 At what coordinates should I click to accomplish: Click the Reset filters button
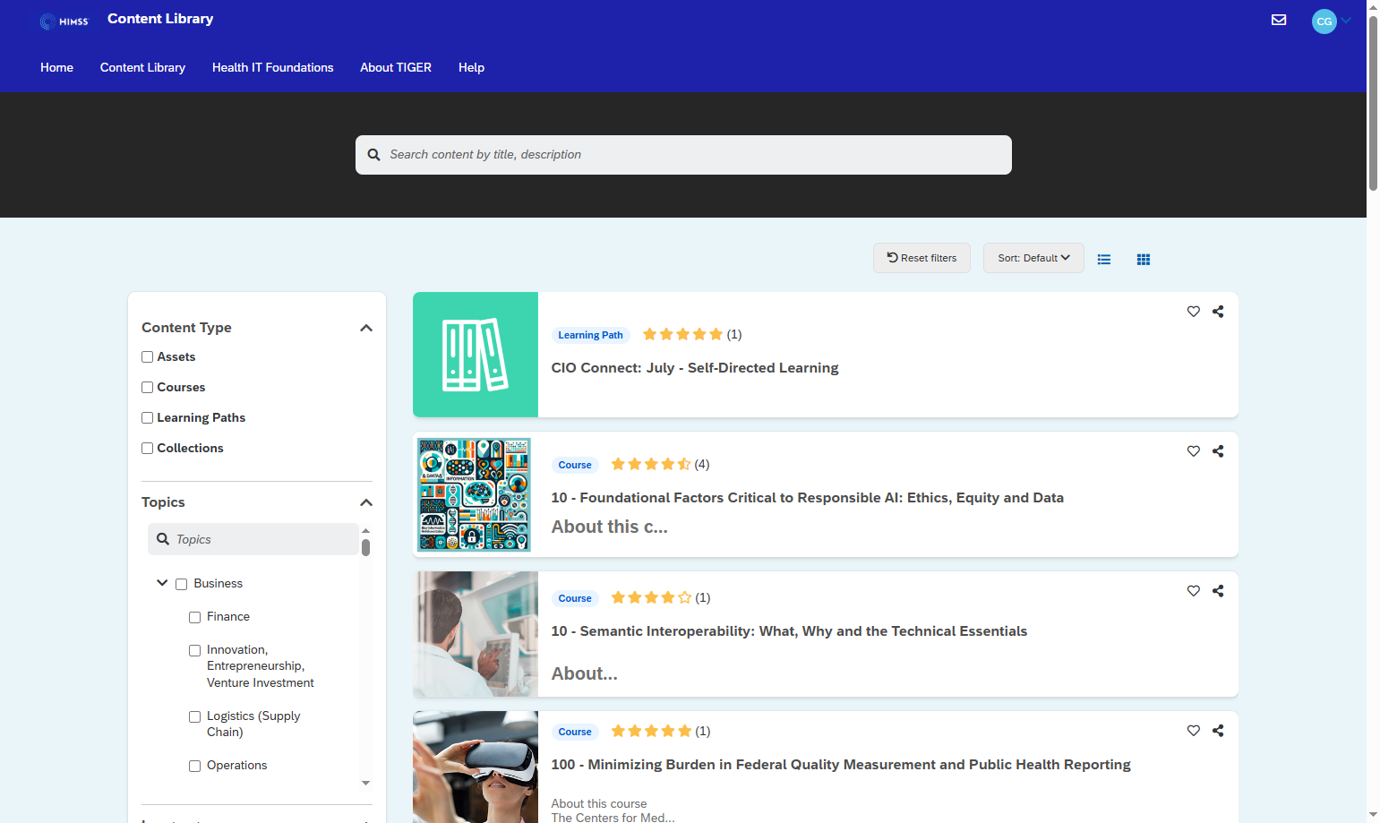921,258
